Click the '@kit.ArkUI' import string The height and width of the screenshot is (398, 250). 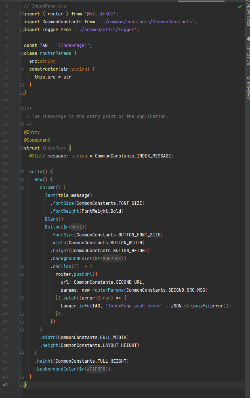[x=100, y=14]
